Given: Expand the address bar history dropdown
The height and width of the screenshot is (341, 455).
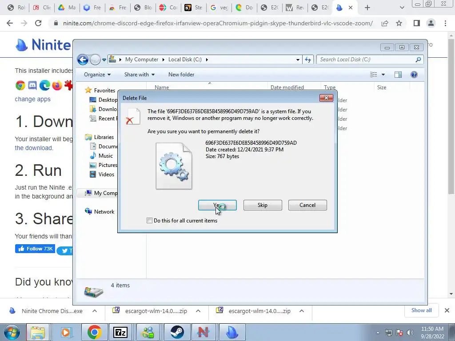Looking at the screenshot, I should tap(298, 60).
